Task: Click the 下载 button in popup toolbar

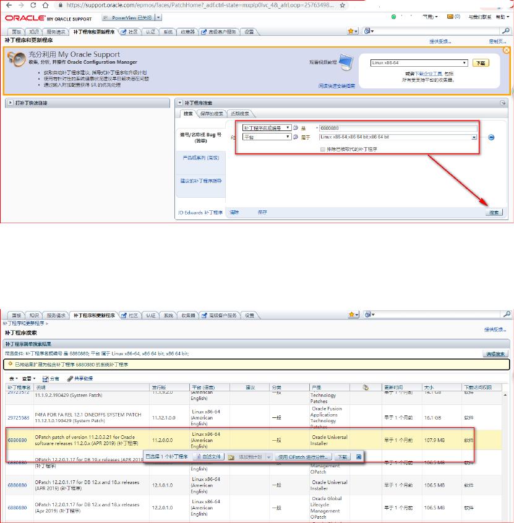Action: click(342, 457)
